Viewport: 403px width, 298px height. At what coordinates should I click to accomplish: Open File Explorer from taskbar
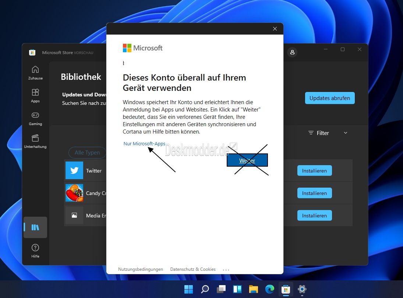tap(254, 289)
